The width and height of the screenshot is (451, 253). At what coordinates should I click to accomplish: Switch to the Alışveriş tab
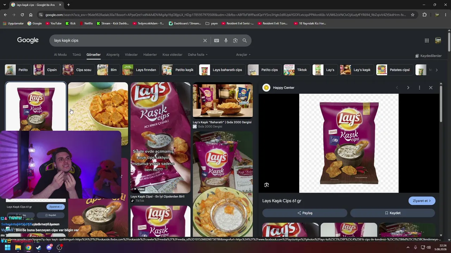113,54
